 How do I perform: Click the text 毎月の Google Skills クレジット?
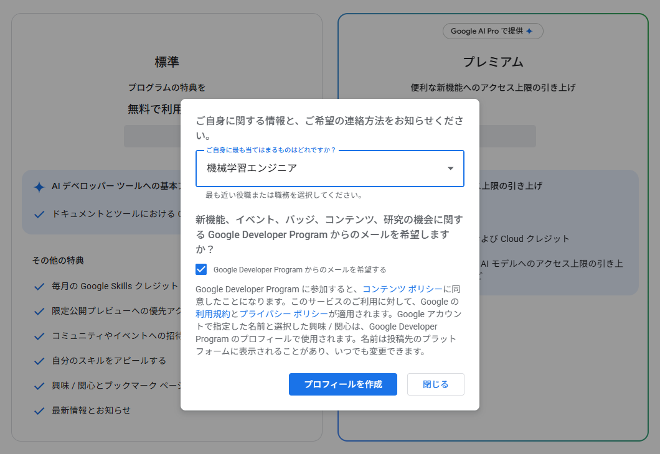[x=115, y=286]
